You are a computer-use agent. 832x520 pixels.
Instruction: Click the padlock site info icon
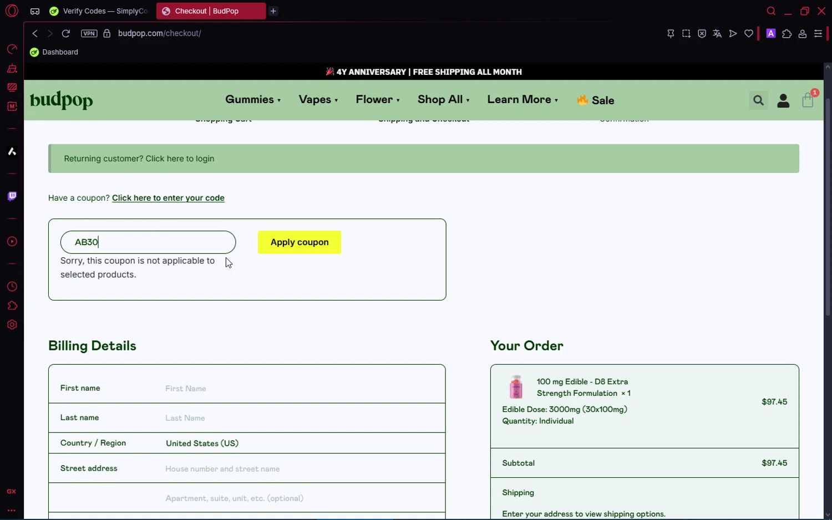[107, 33]
